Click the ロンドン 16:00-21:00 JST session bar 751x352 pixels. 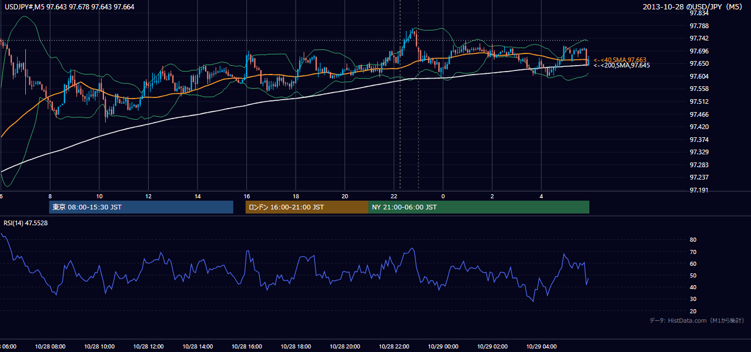[307, 207]
